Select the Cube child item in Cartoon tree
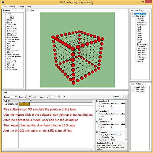153x153 pixels. click(12, 16)
